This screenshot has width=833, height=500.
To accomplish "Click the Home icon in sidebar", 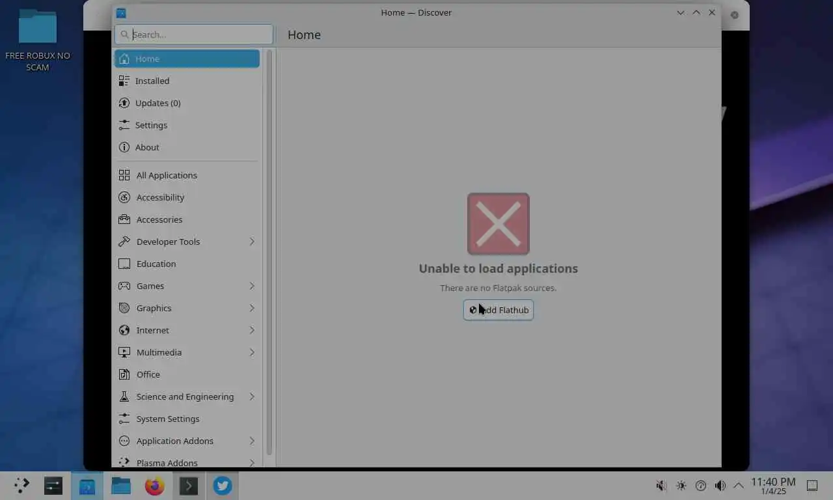I will [x=124, y=59].
